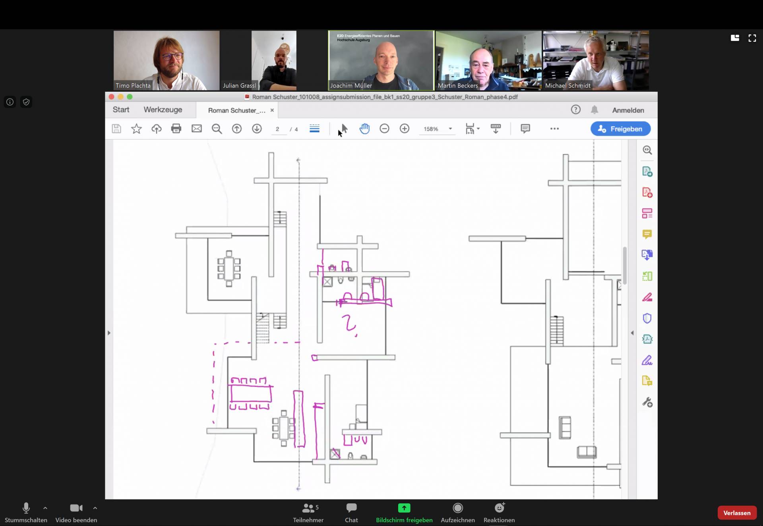Switch to the Werkzeuge tab
The image size is (763, 526).
[163, 110]
